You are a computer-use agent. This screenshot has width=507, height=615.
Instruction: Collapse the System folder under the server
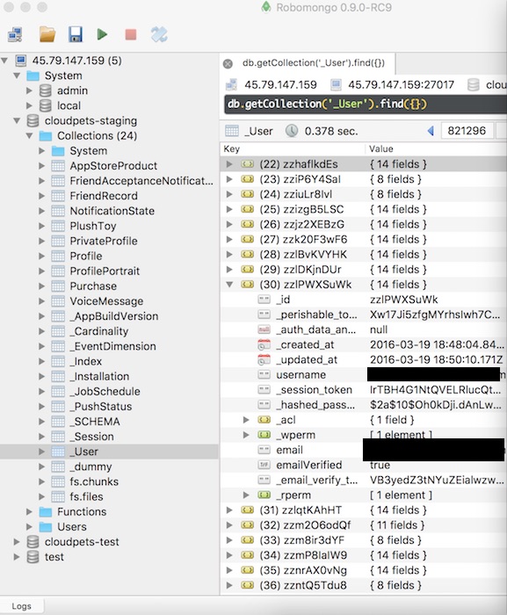(x=17, y=76)
